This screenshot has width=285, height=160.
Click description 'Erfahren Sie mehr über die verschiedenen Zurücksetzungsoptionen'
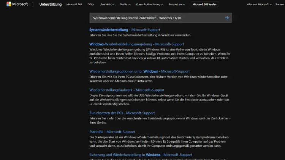(159, 121)
